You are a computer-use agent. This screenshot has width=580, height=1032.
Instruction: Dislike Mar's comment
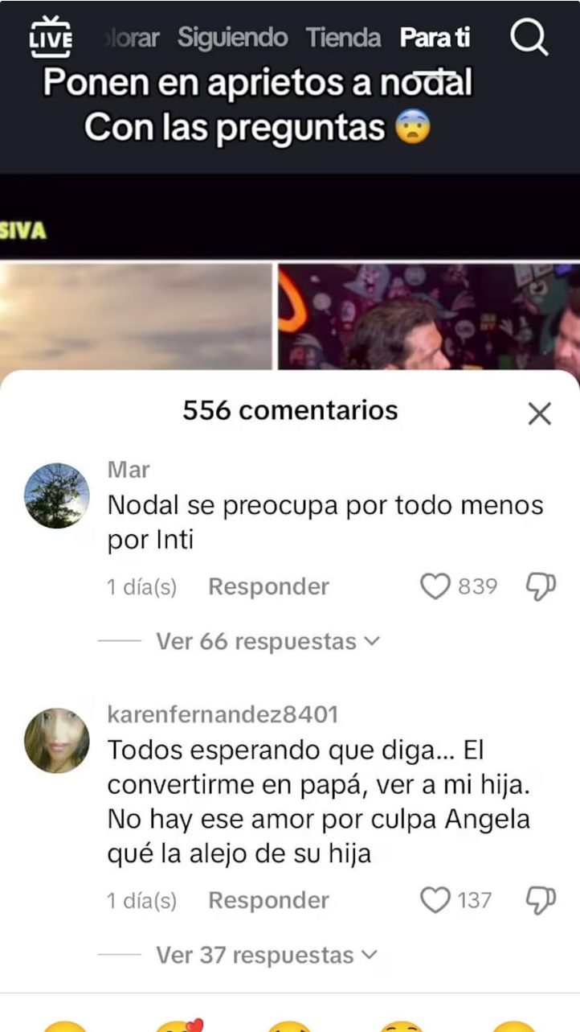point(541,586)
